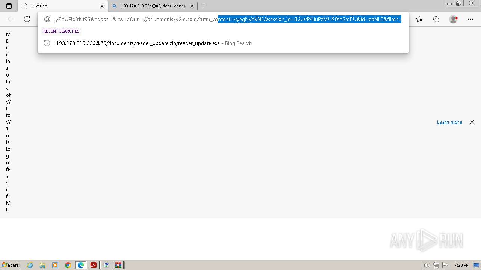Screen dimensions: 481x270
Task: Select the reader_update.exe recent search suggestion
Action: pyautogui.click(x=223, y=43)
